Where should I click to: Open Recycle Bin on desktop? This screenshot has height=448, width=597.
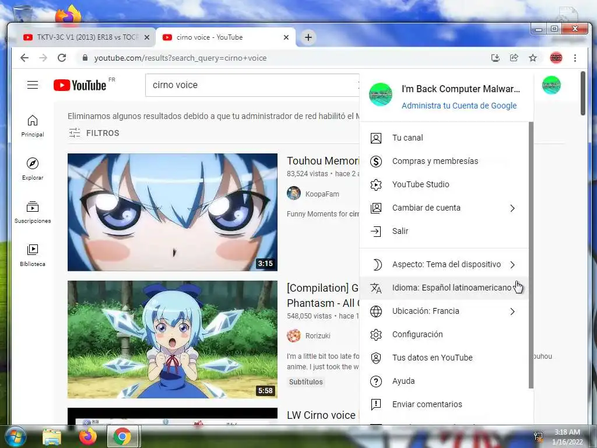[23, 13]
